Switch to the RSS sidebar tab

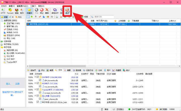tap(18, 17)
